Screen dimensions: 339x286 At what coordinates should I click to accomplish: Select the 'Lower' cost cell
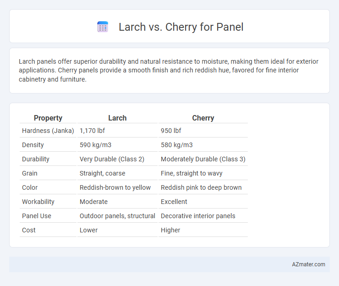tap(117, 230)
